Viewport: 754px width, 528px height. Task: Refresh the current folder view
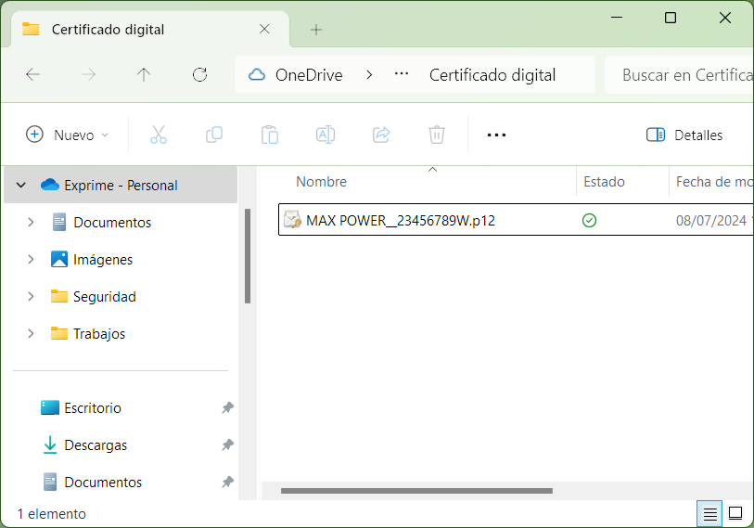coord(199,75)
